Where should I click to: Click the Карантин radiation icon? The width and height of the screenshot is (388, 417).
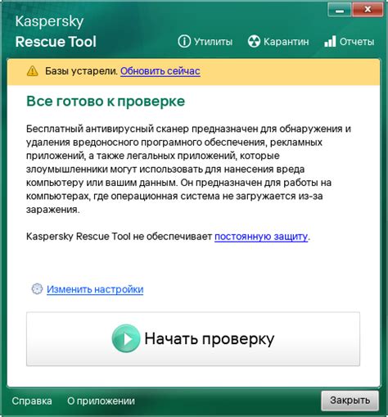254,42
